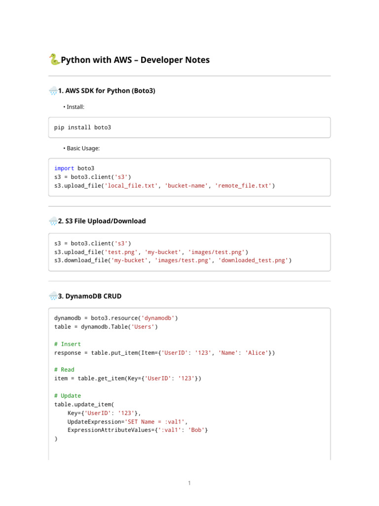Click the '# Update' comment line
This screenshot has width=379, height=506.
tap(68, 396)
